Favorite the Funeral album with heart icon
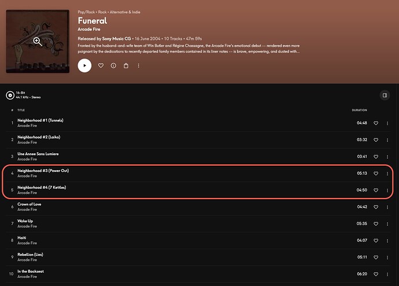 click(101, 65)
